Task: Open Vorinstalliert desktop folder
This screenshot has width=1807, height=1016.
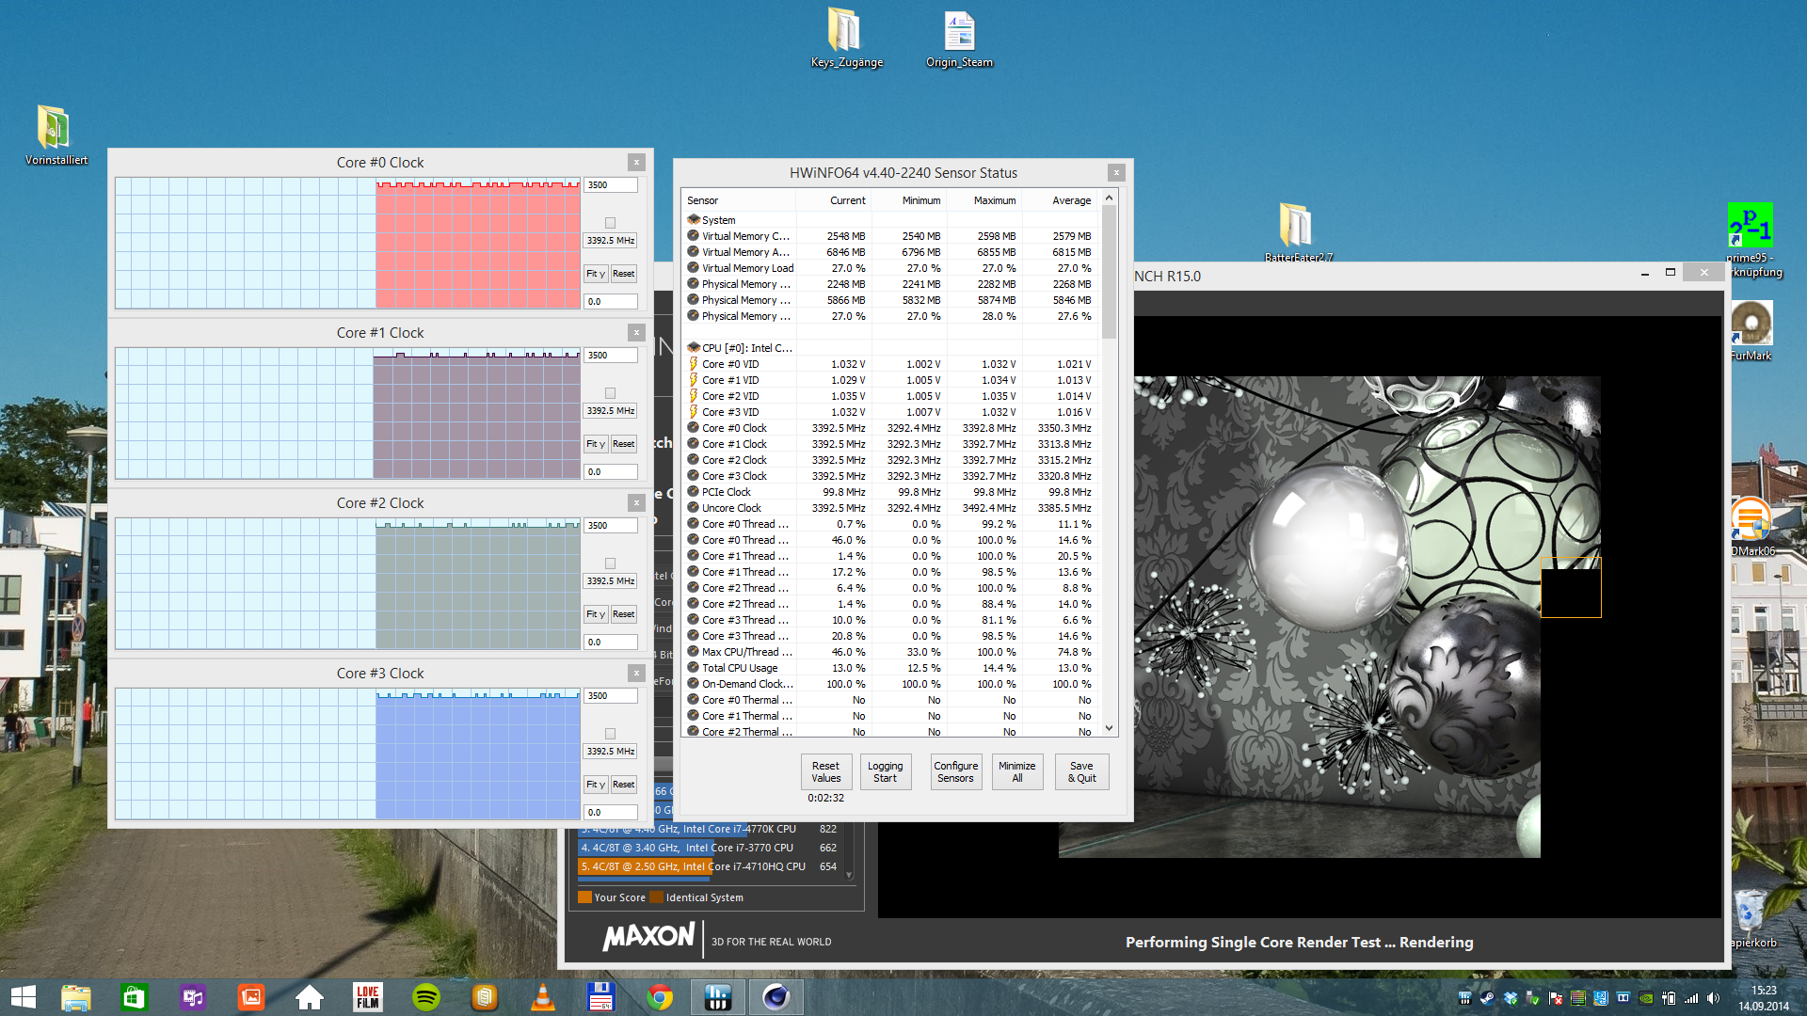Action: click(x=55, y=135)
